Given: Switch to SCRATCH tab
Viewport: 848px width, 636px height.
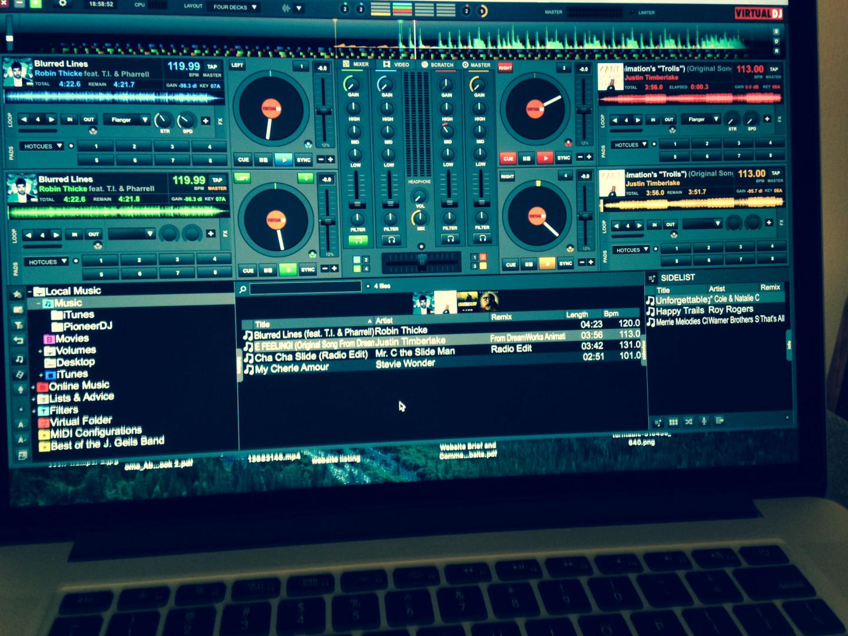Looking at the screenshot, I should tap(438, 65).
